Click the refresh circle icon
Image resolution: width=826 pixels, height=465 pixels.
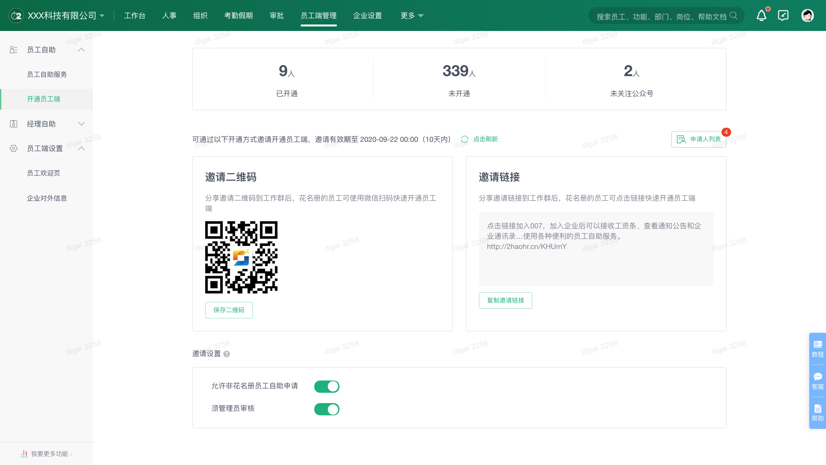(x=465, y=139)
